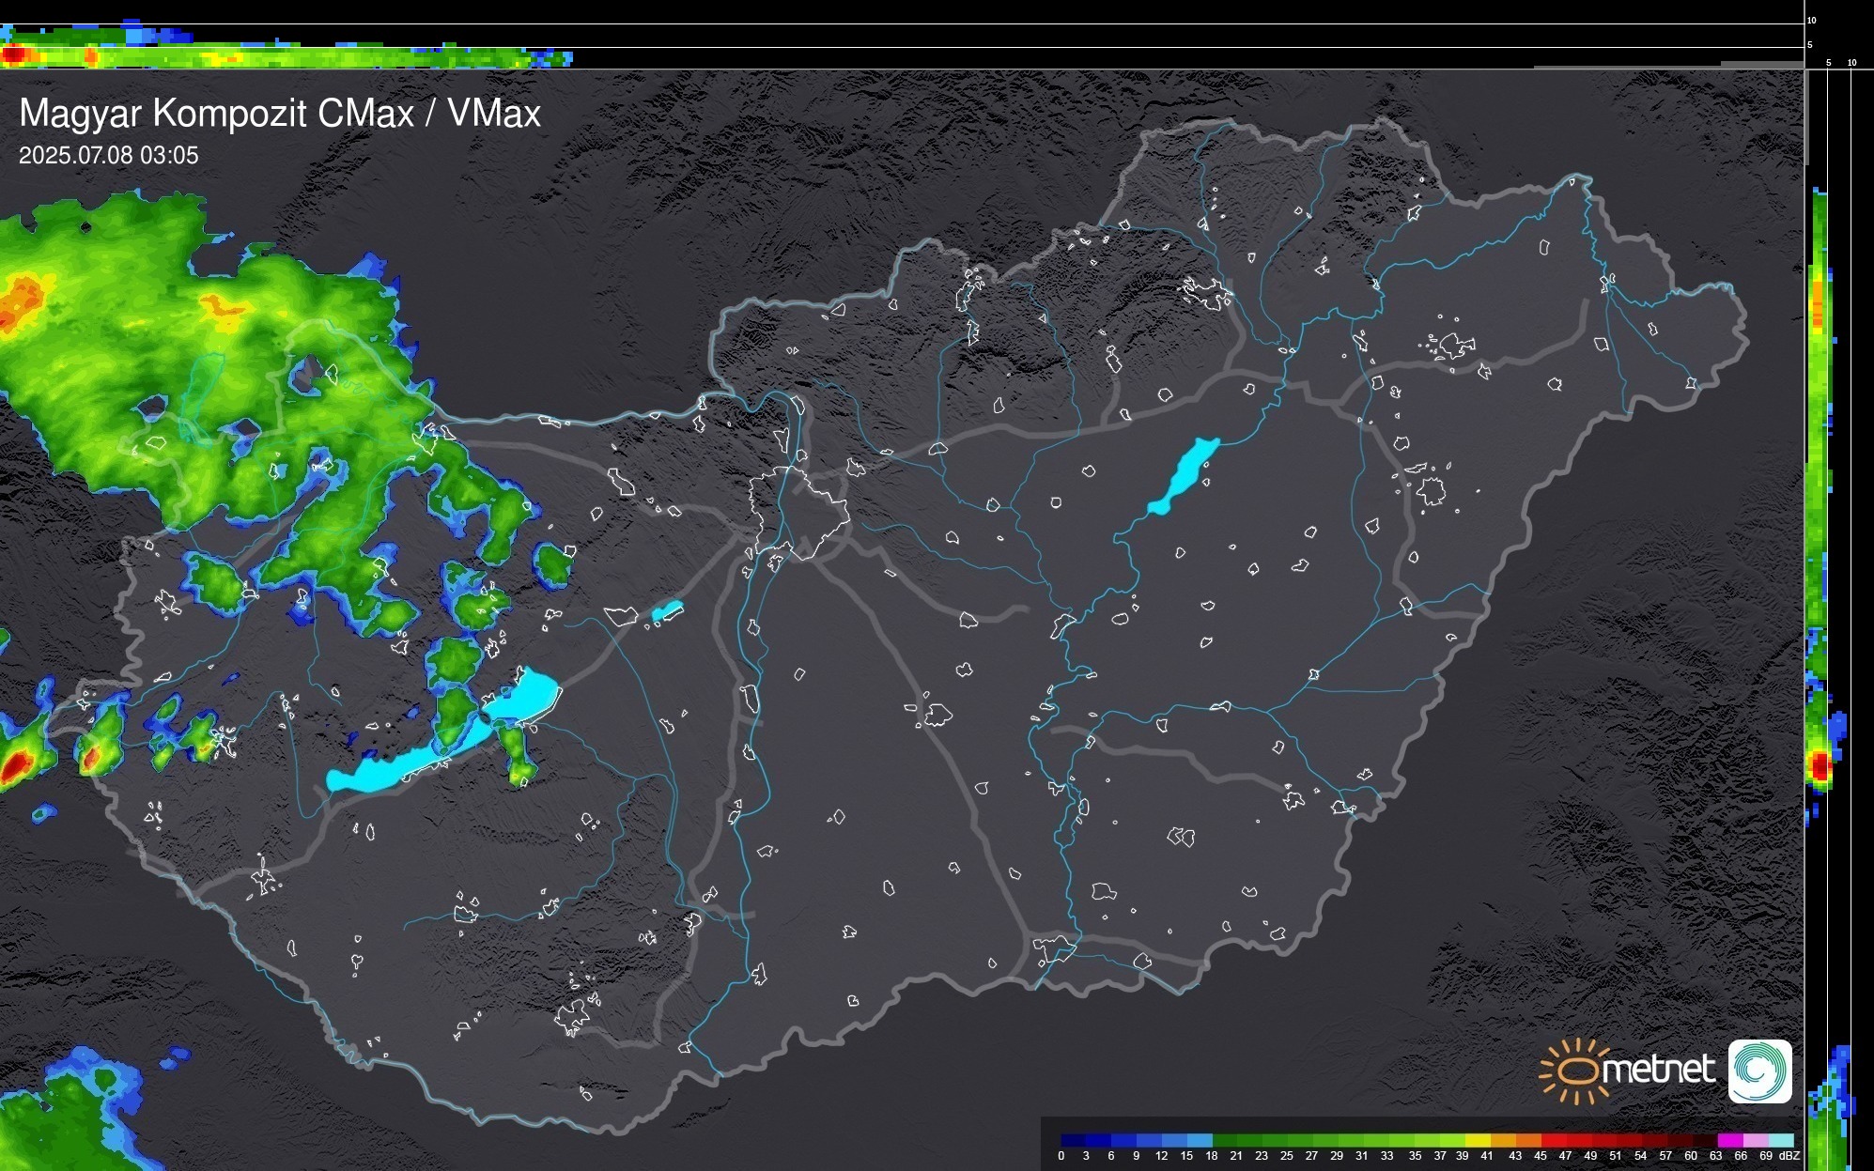Select darkest navy 0 dBZ legend swatch
1874x1171 pixels.
(x=1073, y=1140)
